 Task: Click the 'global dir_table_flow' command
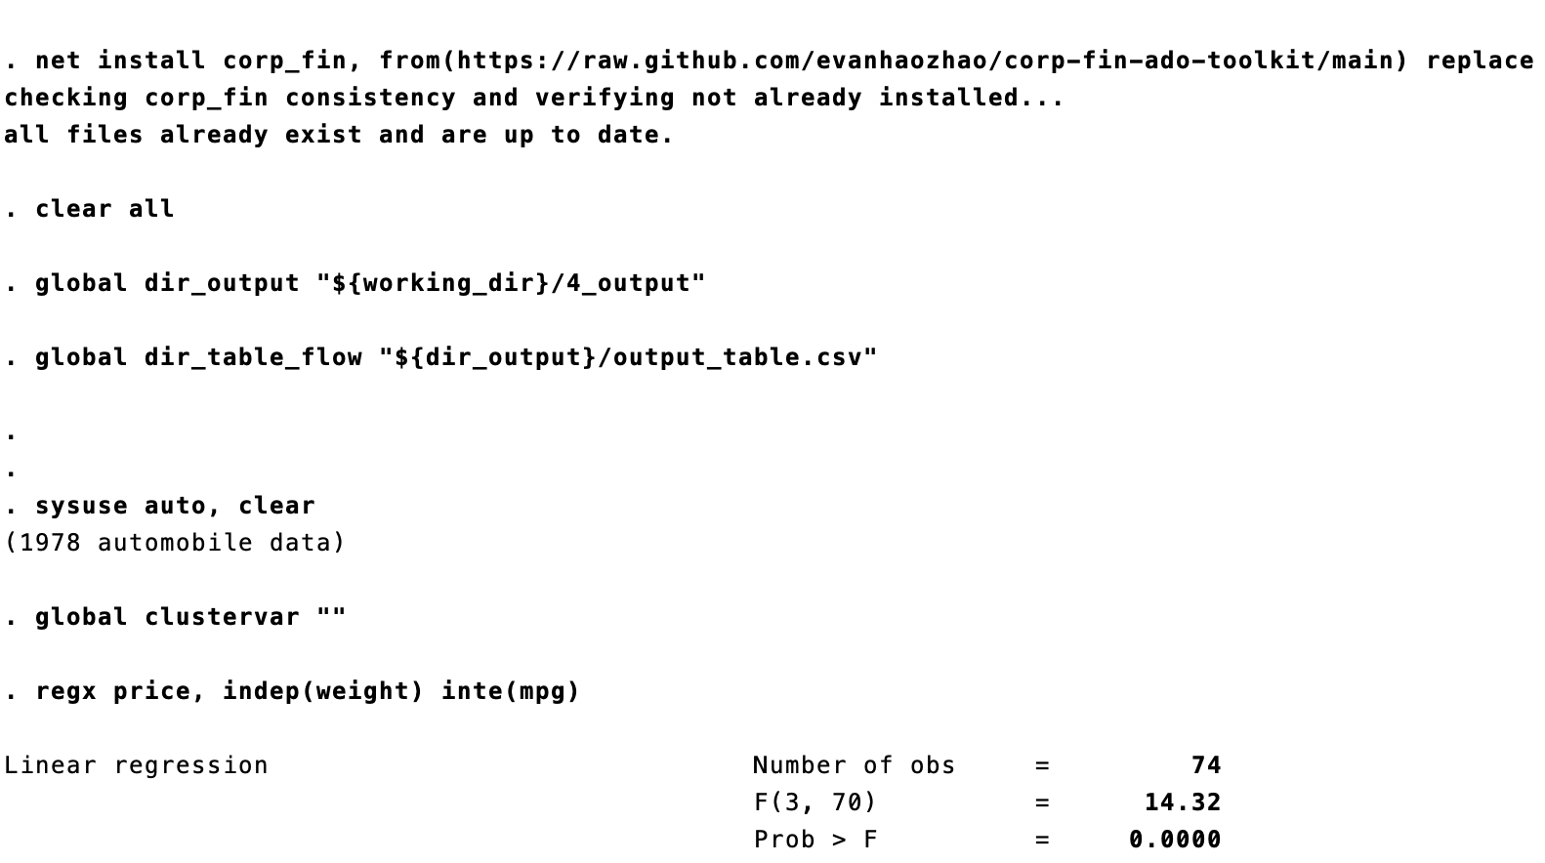[x=456, y=357]
